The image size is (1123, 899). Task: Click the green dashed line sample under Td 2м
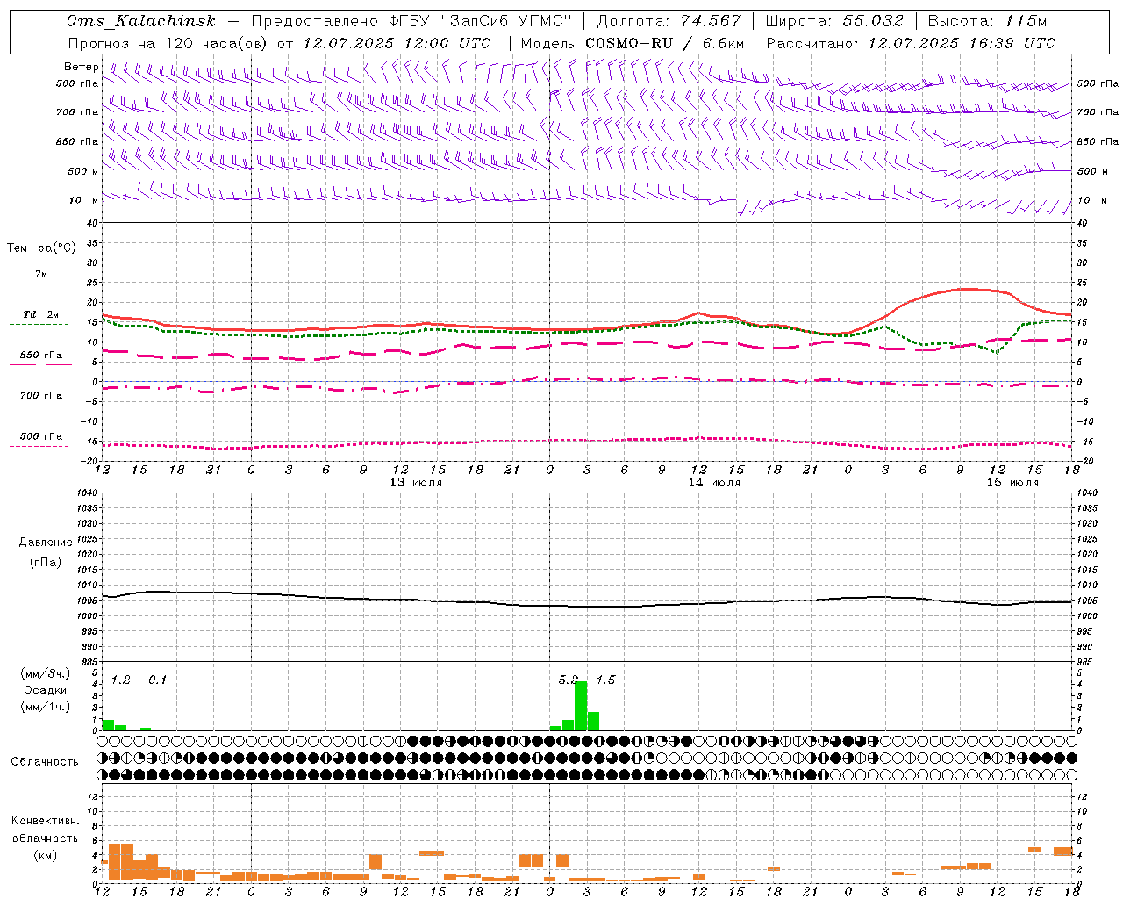39,325
